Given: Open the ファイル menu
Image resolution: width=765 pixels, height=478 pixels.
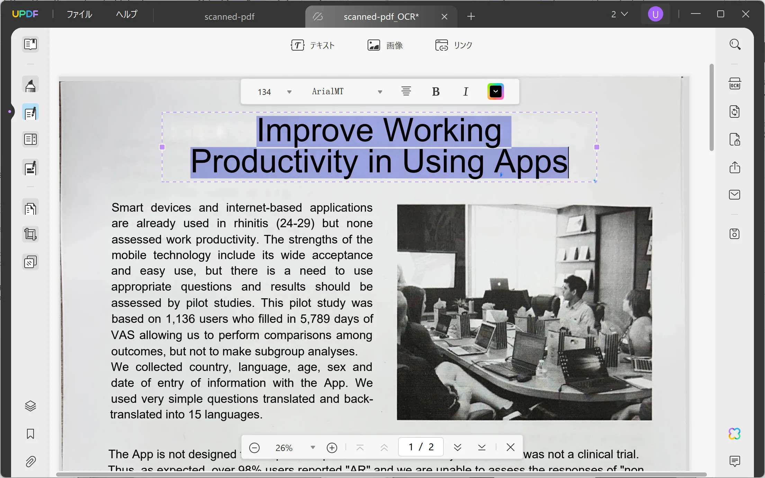Looking at the screenshot, I should tap(79, 14).
